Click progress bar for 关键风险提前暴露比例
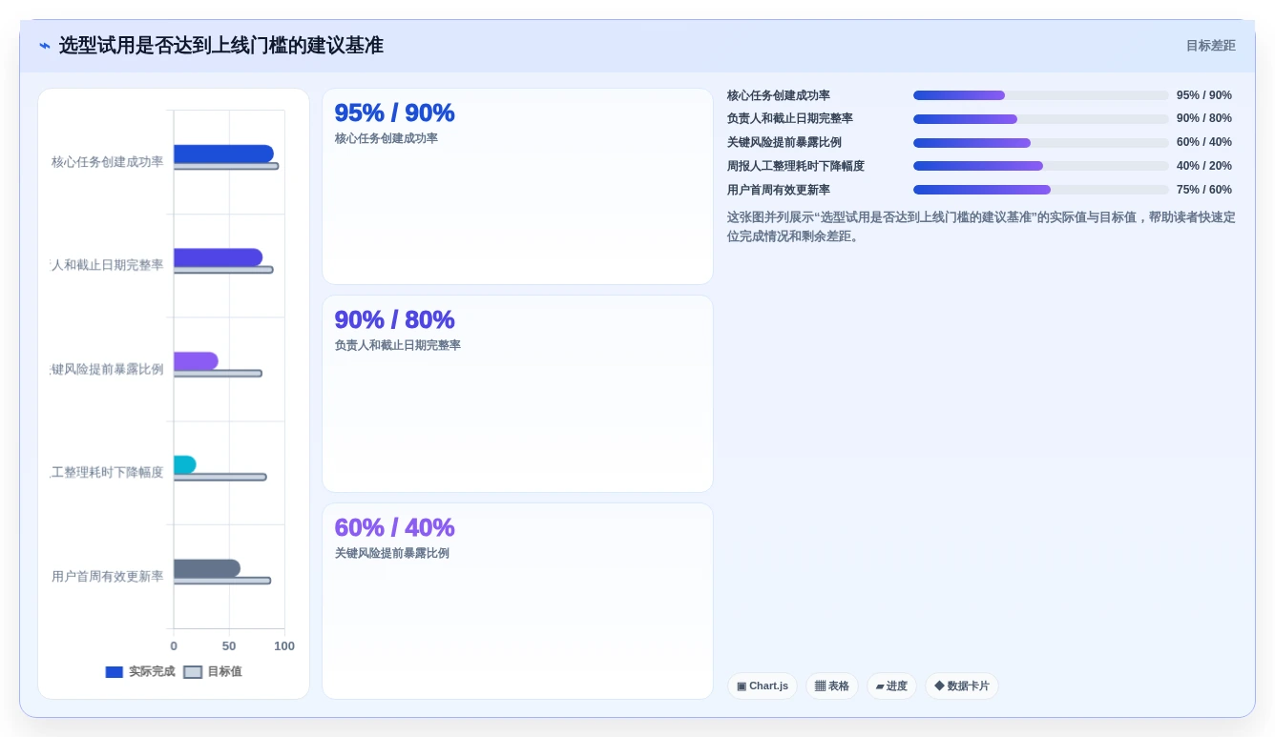The width and height of the screenshot is (1275, 737). click(1040, 143)
